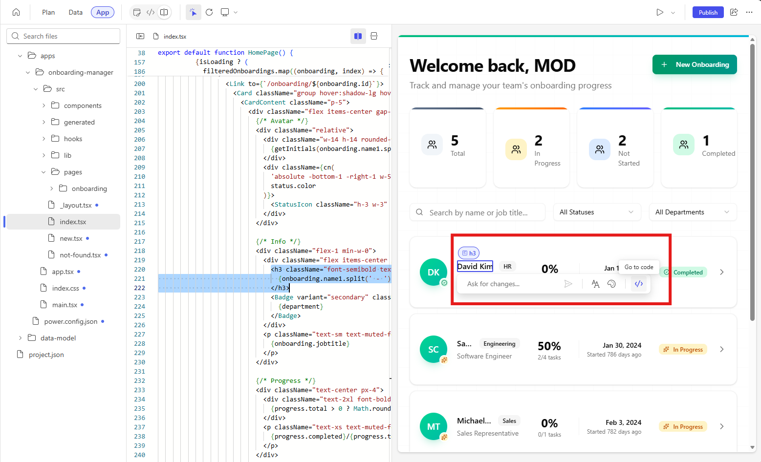Open power.config.json file

pyautogui.click(x=71, y=321)
